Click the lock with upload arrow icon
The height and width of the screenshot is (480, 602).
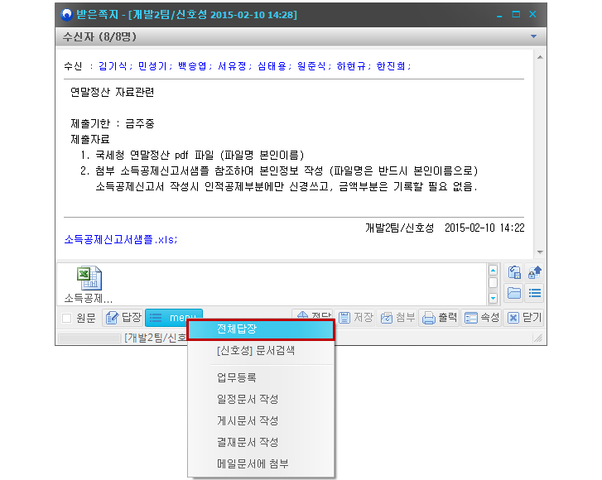click(534, 272)
